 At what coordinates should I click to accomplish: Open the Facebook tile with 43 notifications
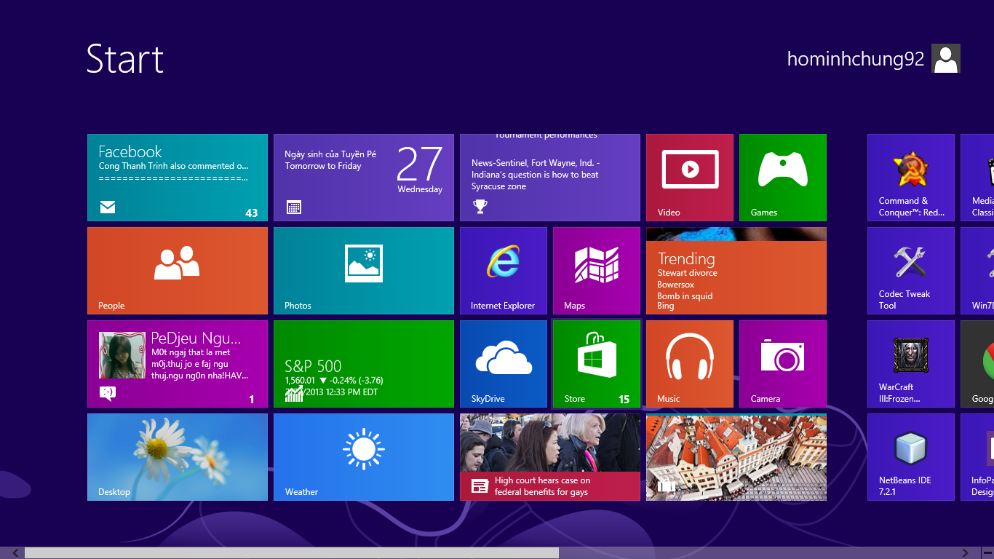pyautogui.click(x=177, y=177)
